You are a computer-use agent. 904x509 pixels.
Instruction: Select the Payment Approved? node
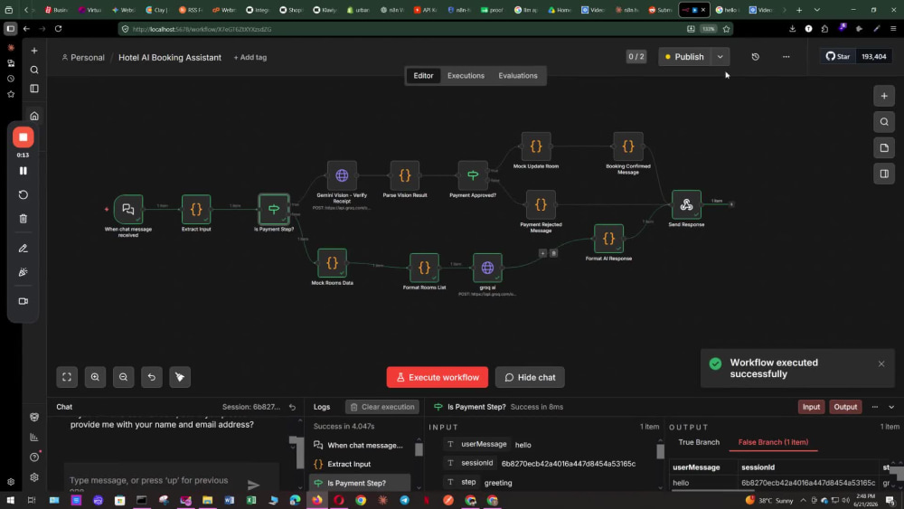tap(473, 175)
